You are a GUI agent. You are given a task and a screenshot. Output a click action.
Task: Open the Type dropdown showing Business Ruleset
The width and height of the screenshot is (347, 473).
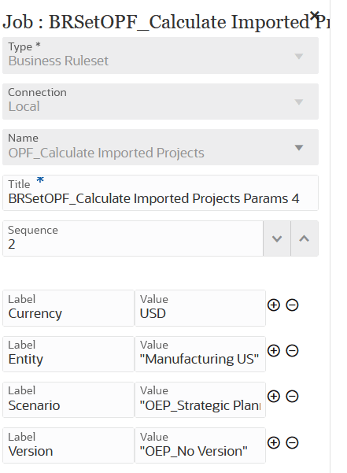click(x=161, y=56)
